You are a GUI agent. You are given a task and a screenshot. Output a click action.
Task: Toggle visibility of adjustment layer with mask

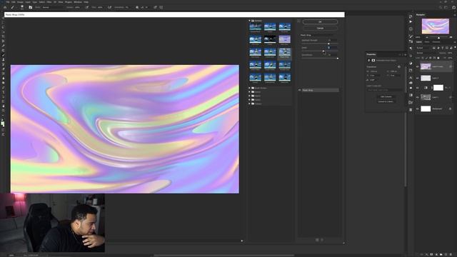coord(417,87)
